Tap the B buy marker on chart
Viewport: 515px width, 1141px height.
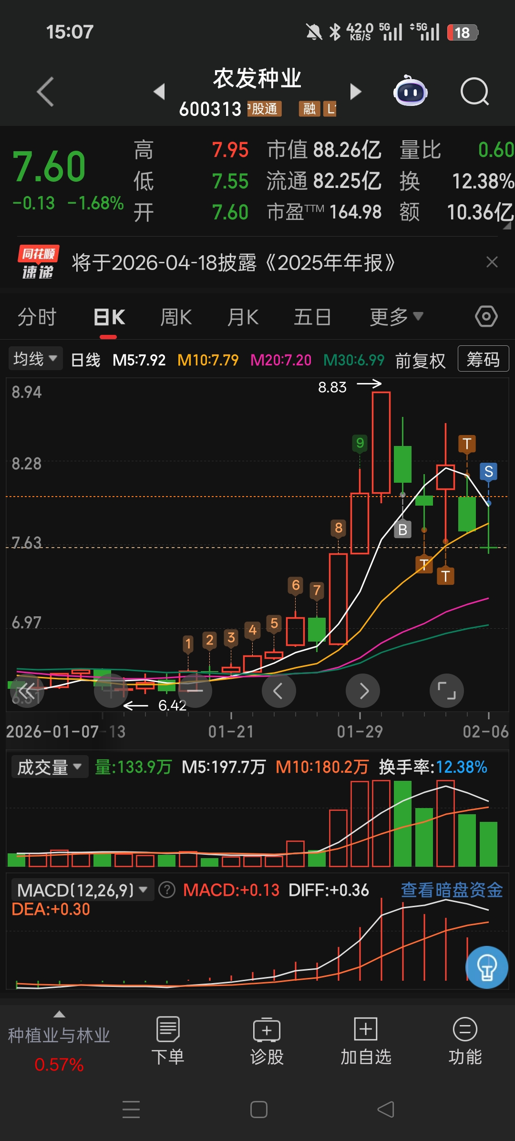tap(403, 529)
